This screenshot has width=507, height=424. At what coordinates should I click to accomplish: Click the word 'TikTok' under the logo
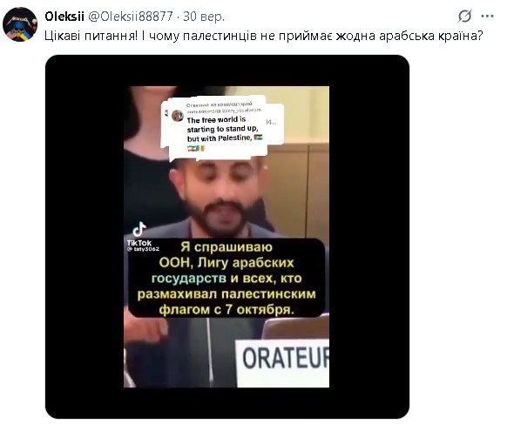click(x=139, y=243)
